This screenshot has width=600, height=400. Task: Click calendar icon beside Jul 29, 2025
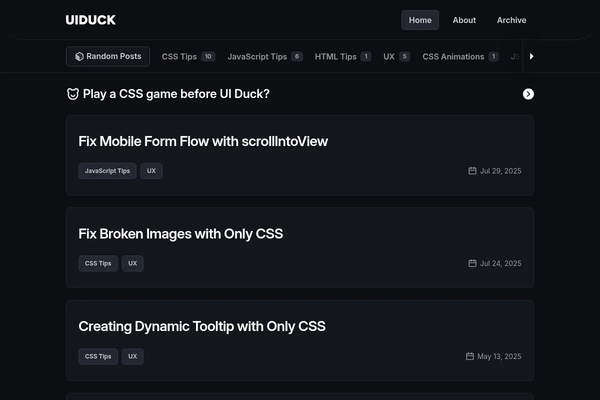(x=472, y=170)
